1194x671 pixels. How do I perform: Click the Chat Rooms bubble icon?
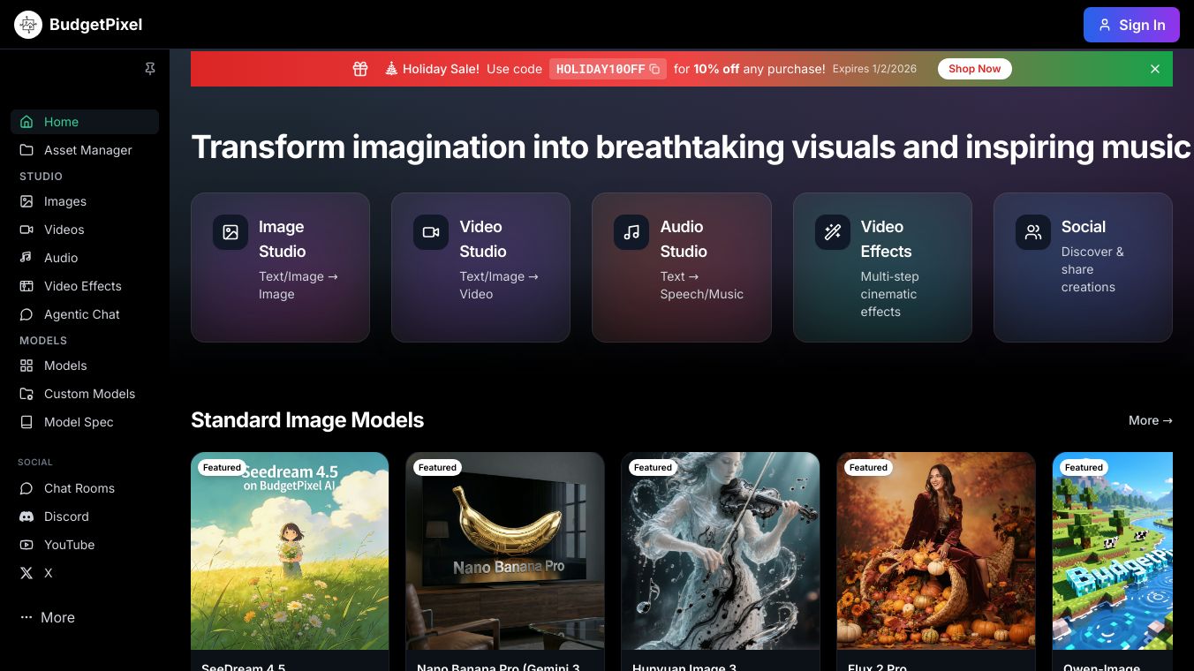tap(26, 488)
